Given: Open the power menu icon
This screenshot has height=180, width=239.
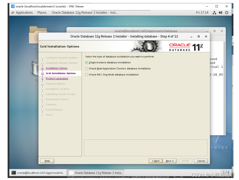Looking at the screenshot, I should 227,13.
